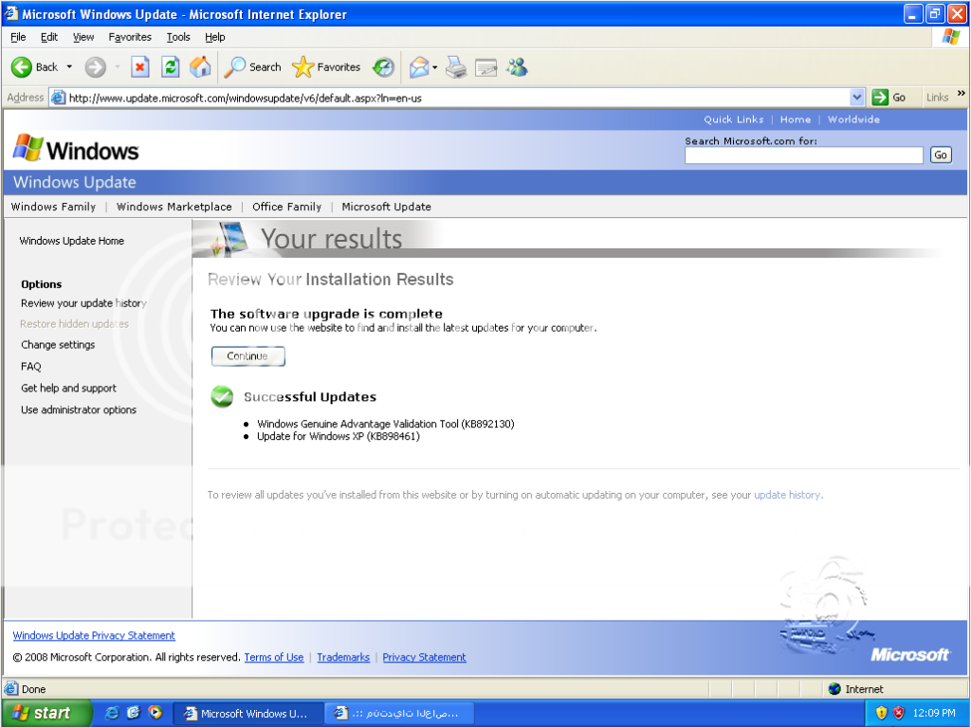Click the 12:09 PM system clock
The width and height of the screenshot is (971, 727).
point(934,713)
